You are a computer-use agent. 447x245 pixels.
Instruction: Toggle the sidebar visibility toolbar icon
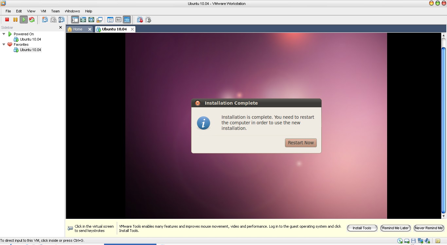pos(75,20)
